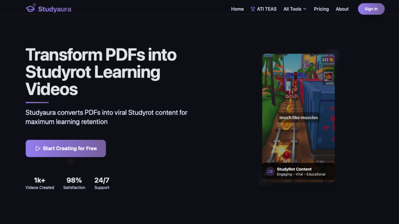
Task: Select the StudyRot Content label on the video
Action: pyautogui.click(x=294, y=169)
